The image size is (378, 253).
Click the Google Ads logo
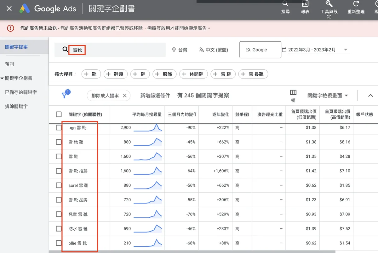25,9
